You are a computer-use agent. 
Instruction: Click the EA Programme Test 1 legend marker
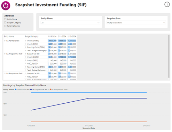coord(31,89)
